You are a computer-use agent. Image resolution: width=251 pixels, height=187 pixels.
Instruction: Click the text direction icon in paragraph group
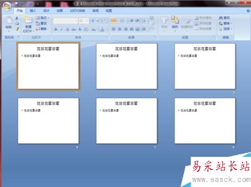click(152, 18)
